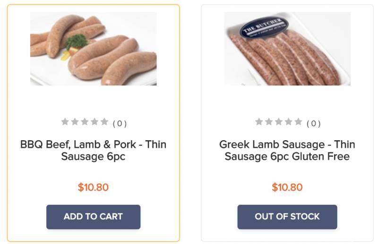The height and width of the screenshot is (244, 378).
Task: Click second rating star for BBQ Beef sausage
Action: 75,122
